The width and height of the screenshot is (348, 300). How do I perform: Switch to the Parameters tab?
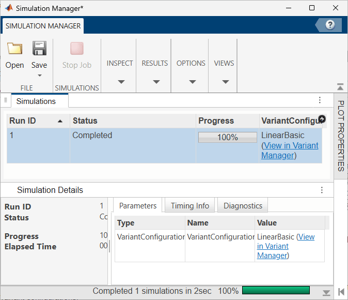pos(138,206)
